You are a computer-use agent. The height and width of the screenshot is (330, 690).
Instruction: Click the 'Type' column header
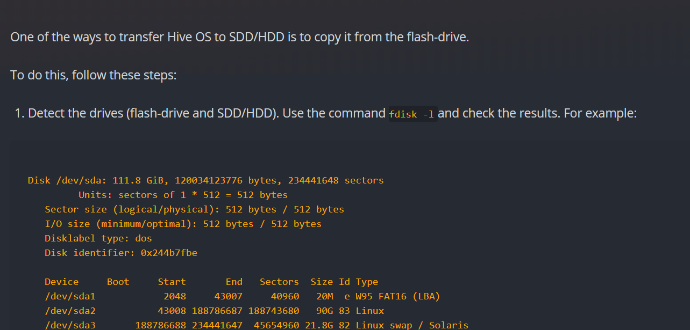(x=367, y=282)
